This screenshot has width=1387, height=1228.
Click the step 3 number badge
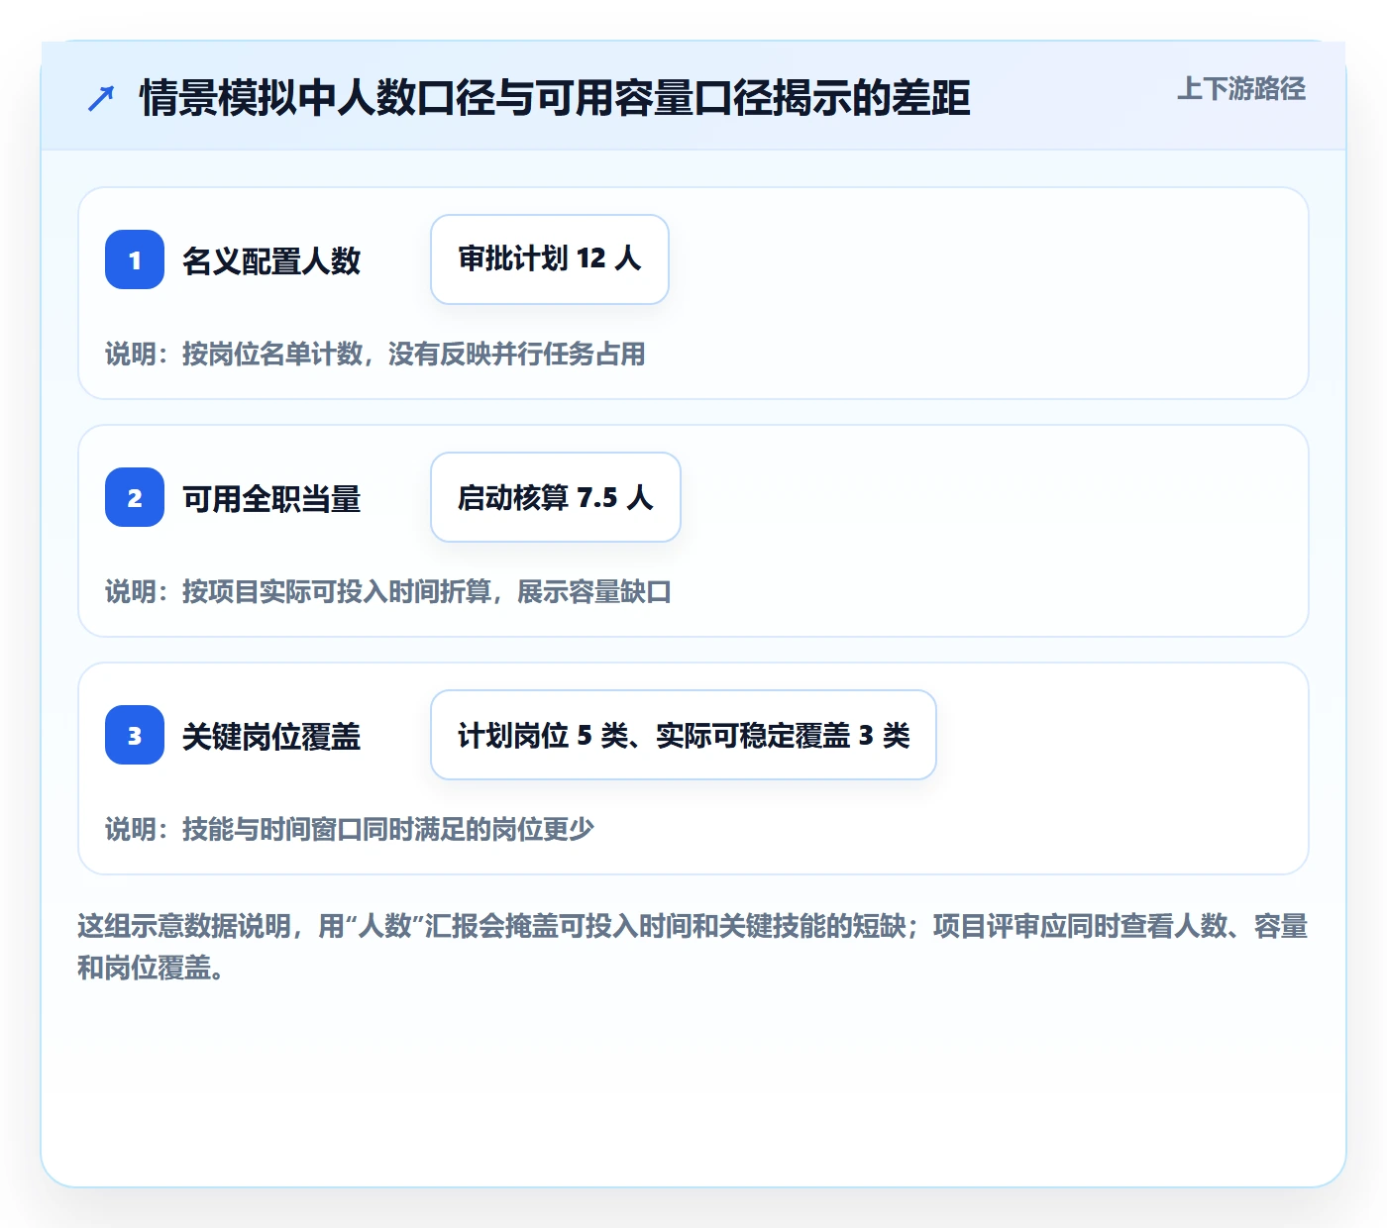[x=135, y=735]
